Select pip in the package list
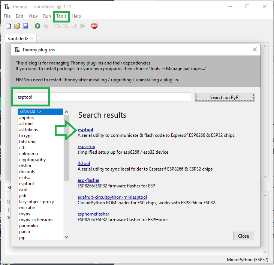The width and height of the screenshot is (274, 265). pyautogui.click(x=40, y=238)
